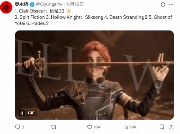
Task: View analytics via the bar chart icon
Action: point(126,127)
